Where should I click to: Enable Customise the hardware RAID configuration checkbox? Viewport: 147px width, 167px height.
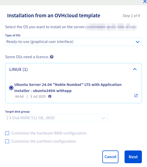pos(7,133)
